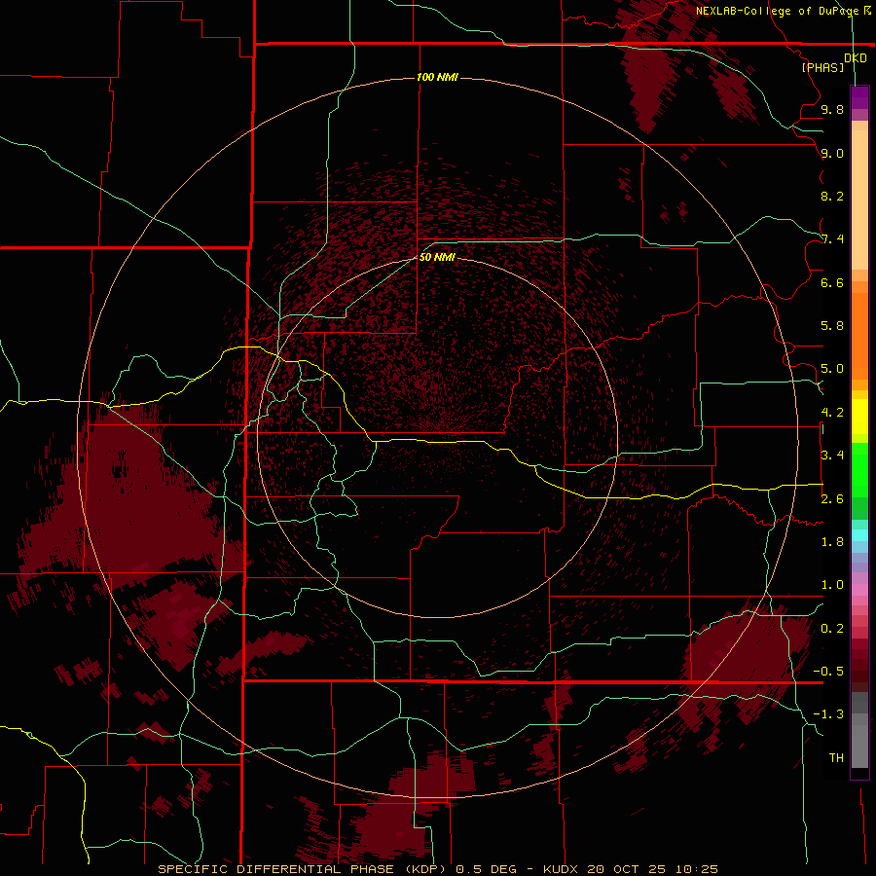Click the 7.4 legend value
Image resolution: width=876 pixels, height=876 pixels.
(x=832, y=239)
